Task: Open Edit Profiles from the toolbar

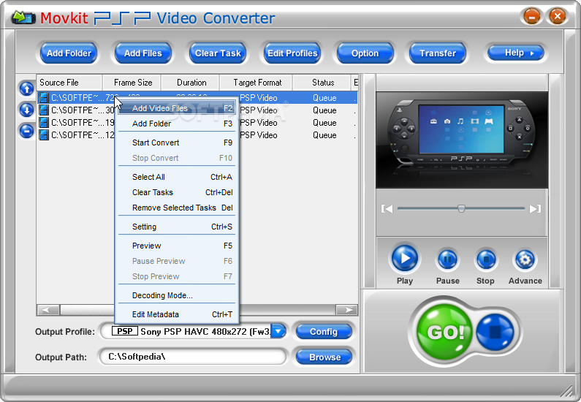Action: [292, 53]
